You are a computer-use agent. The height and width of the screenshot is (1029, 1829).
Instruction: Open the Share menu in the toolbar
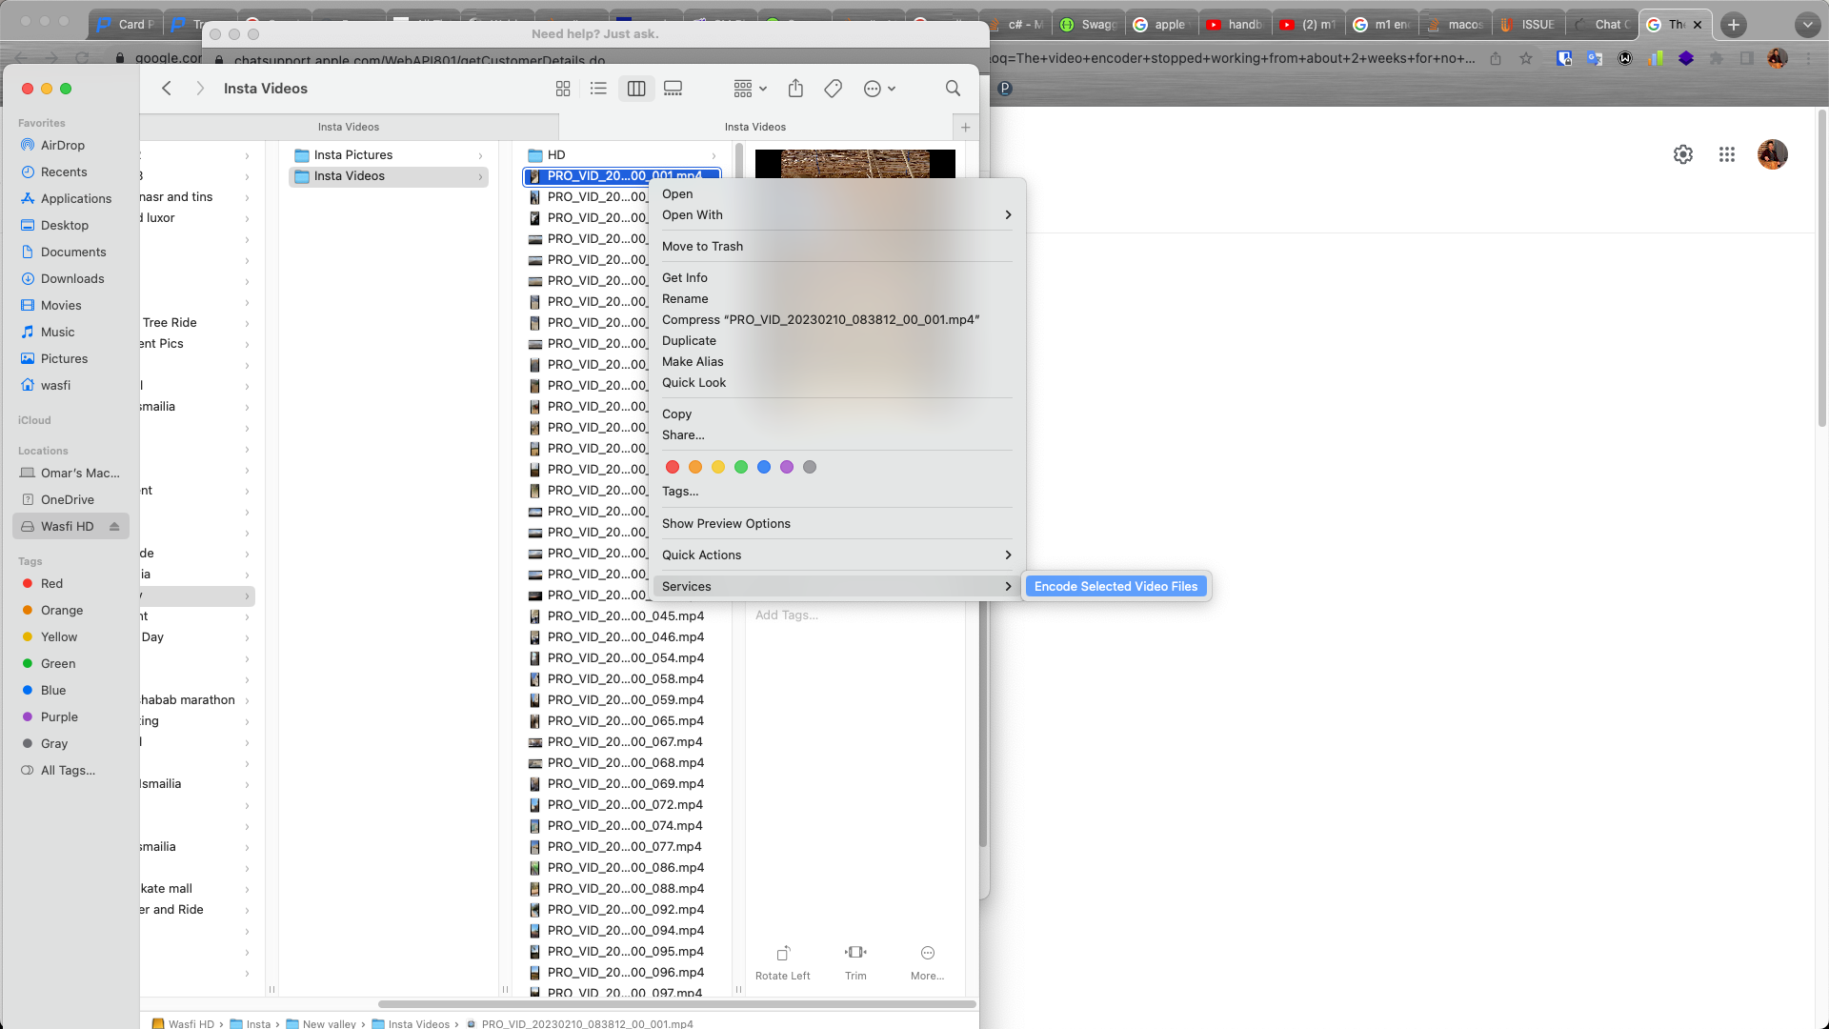795,88
